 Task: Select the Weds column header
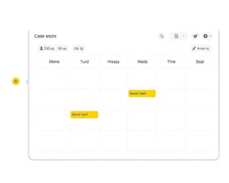click(142, 61)
